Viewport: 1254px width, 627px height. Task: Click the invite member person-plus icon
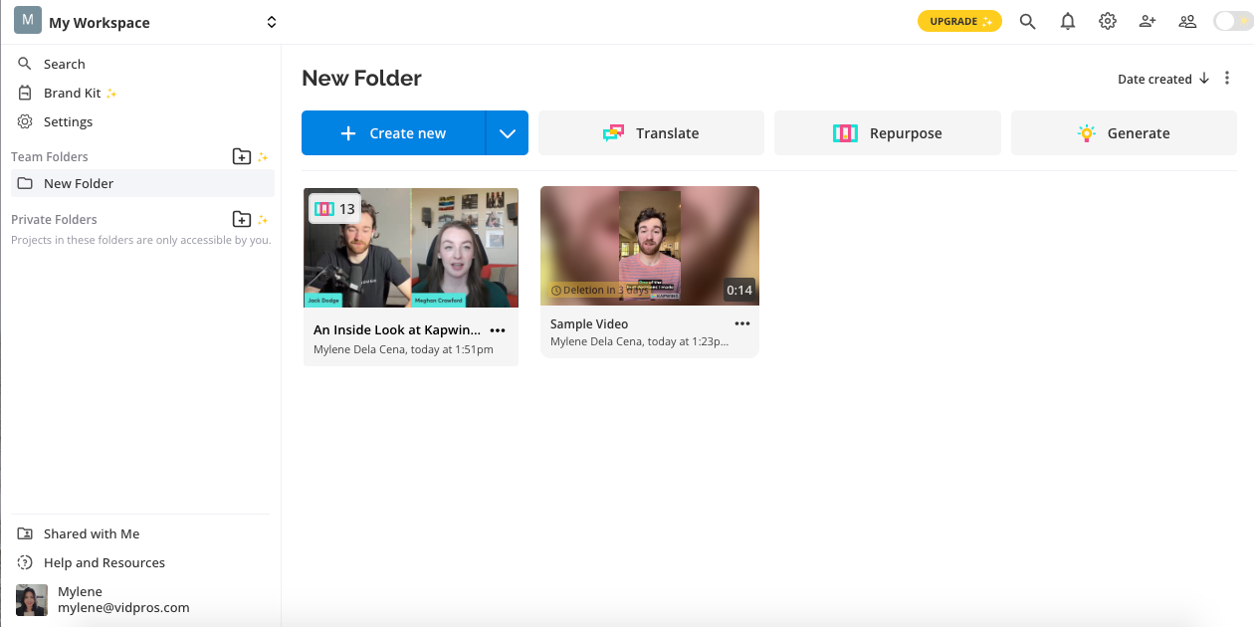pos(1148,21)
